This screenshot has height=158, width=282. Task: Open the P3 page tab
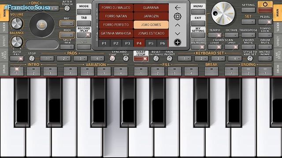point(127,43)
